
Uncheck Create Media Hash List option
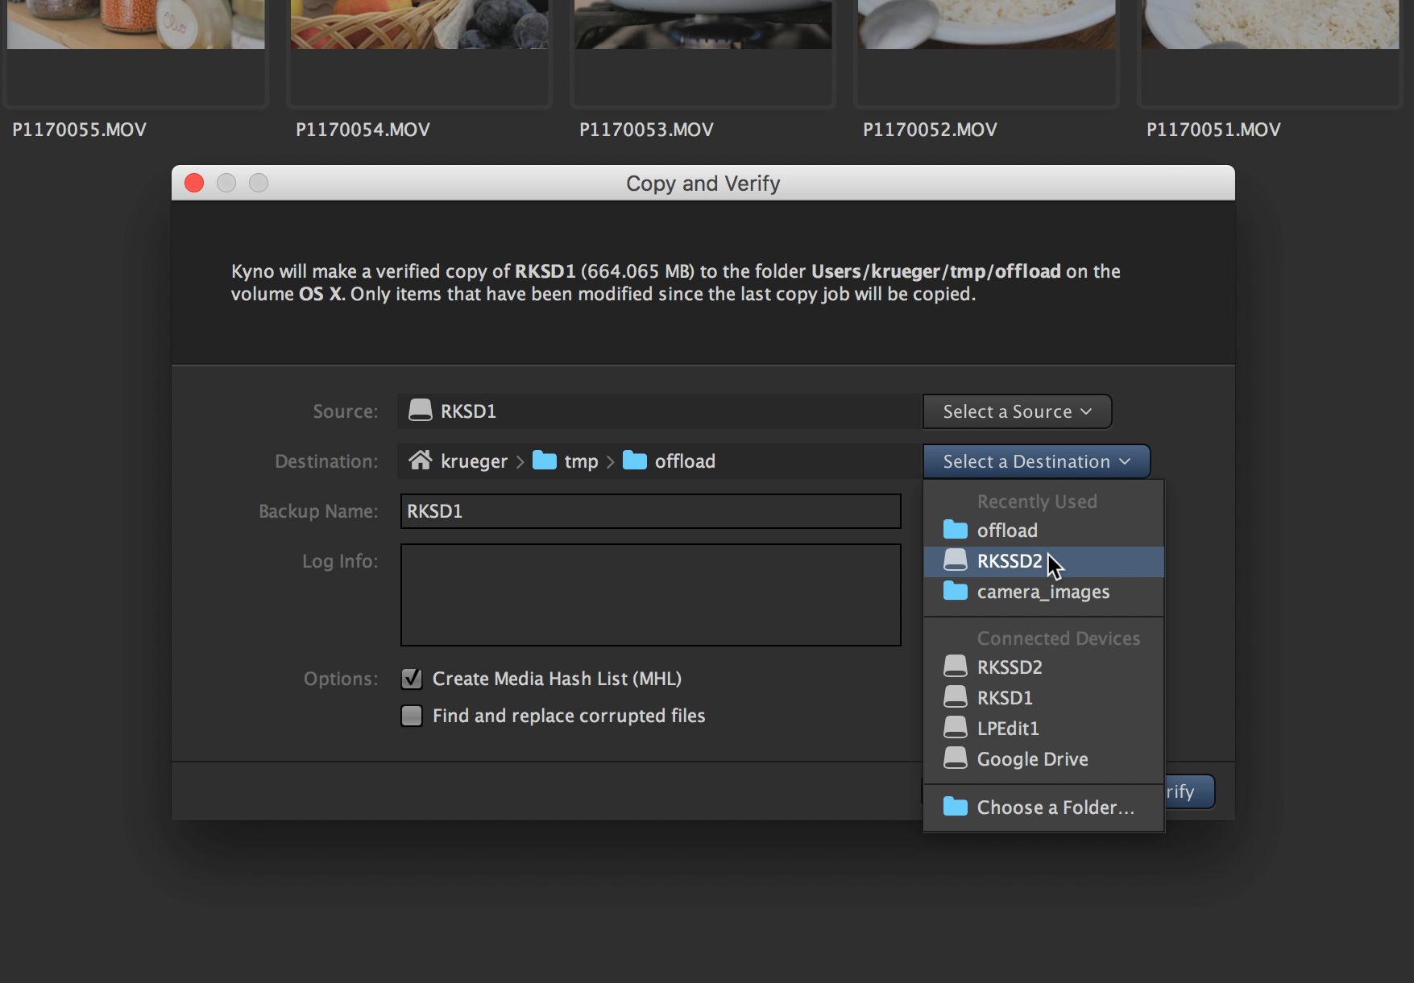point(412,679)
